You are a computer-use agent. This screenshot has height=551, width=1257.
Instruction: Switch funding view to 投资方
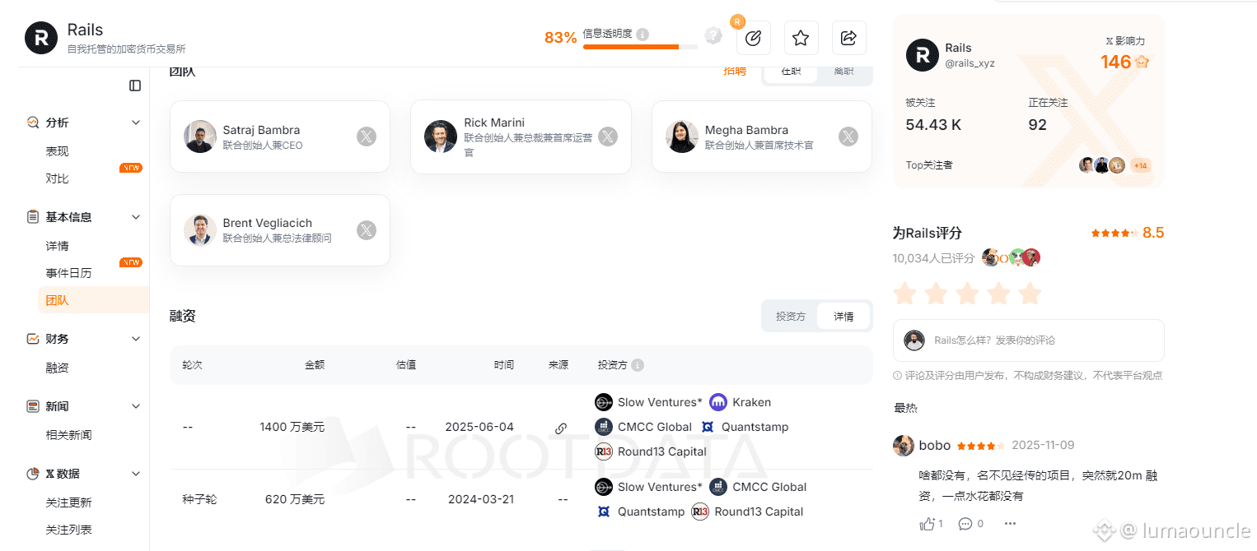tap(791, 317)
